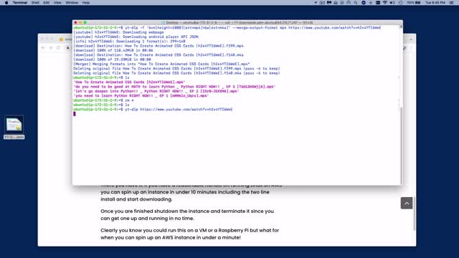Open the Time Machine menu icon

400,3
